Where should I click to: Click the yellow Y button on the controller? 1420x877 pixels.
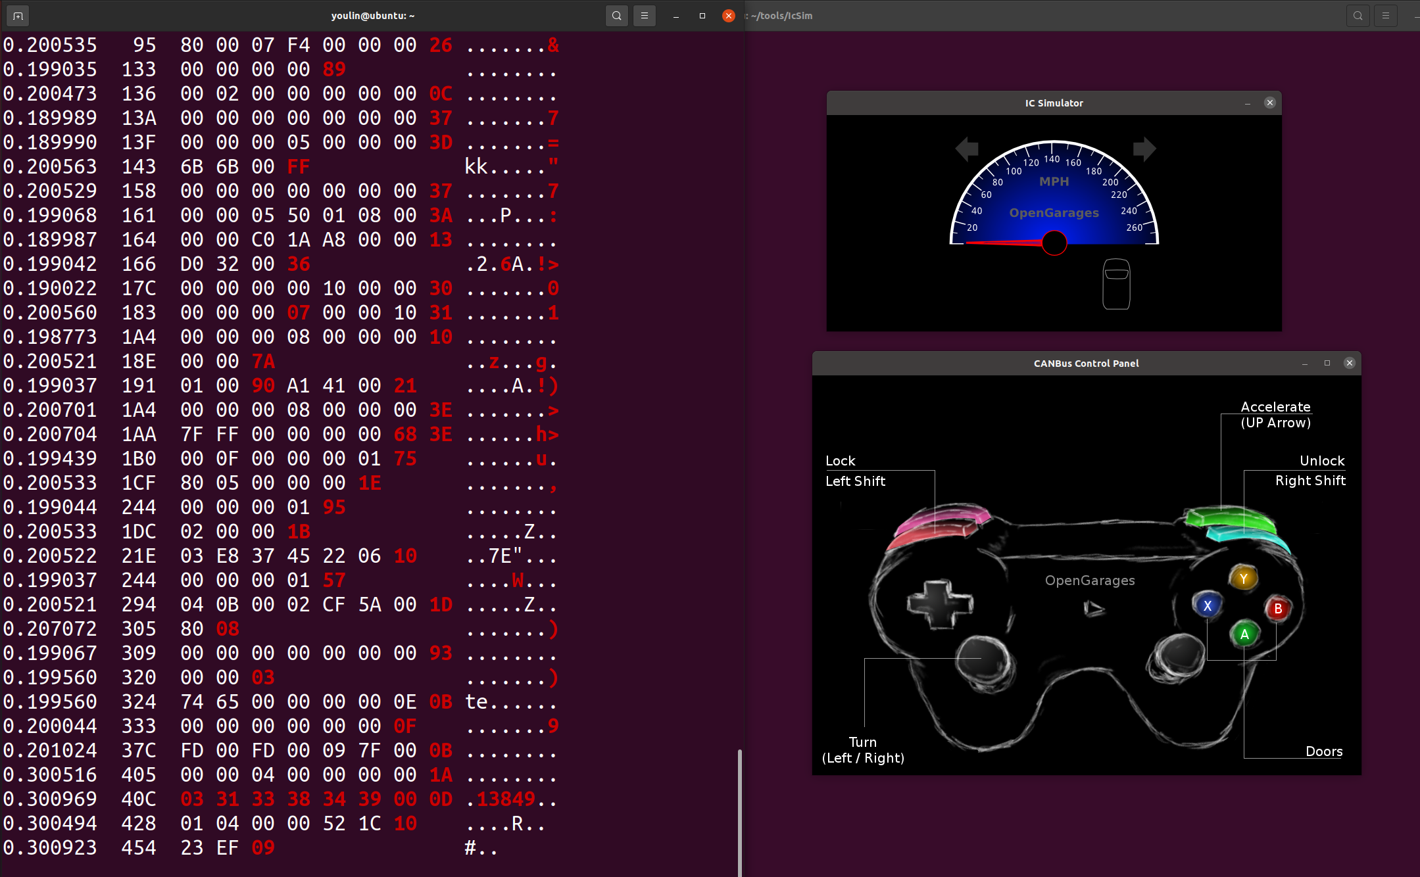point(1243,579)
